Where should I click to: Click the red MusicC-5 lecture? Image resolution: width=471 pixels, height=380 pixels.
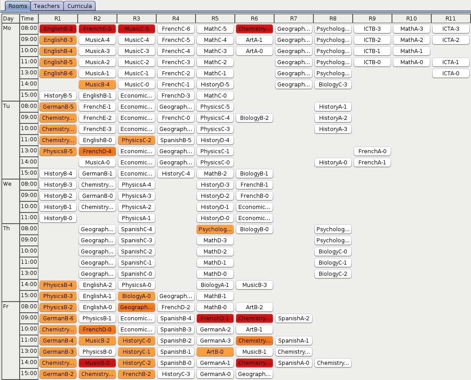tap(137, 29)
